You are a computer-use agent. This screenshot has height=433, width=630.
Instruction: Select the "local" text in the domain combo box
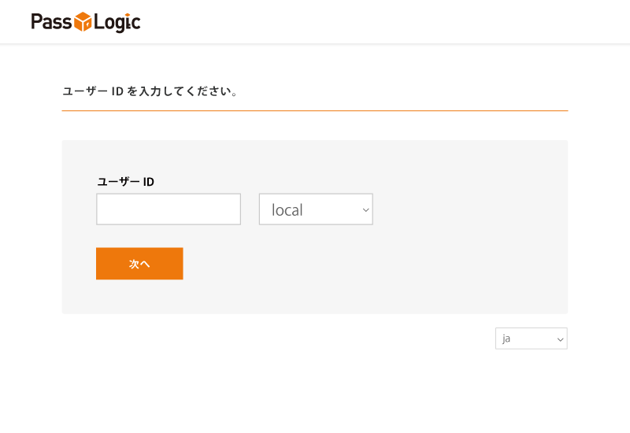(x=287, y=210)
